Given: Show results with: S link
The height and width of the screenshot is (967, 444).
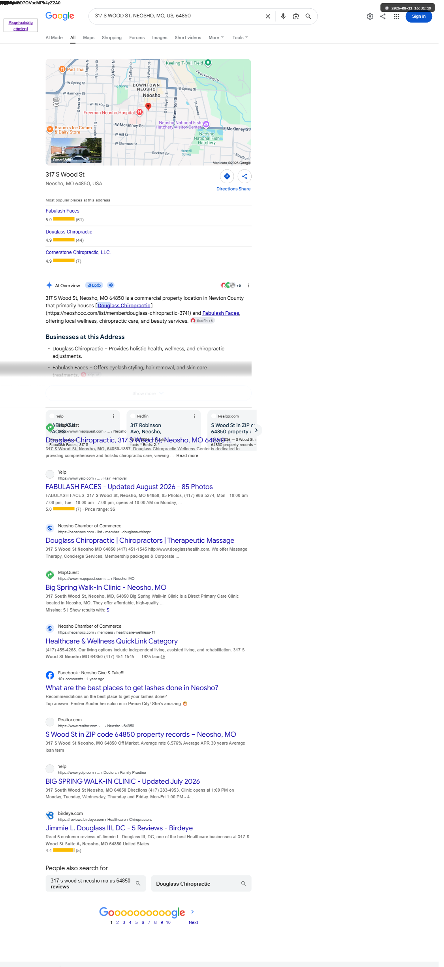Looking at the screenshot, I should (x=108, y=610).
